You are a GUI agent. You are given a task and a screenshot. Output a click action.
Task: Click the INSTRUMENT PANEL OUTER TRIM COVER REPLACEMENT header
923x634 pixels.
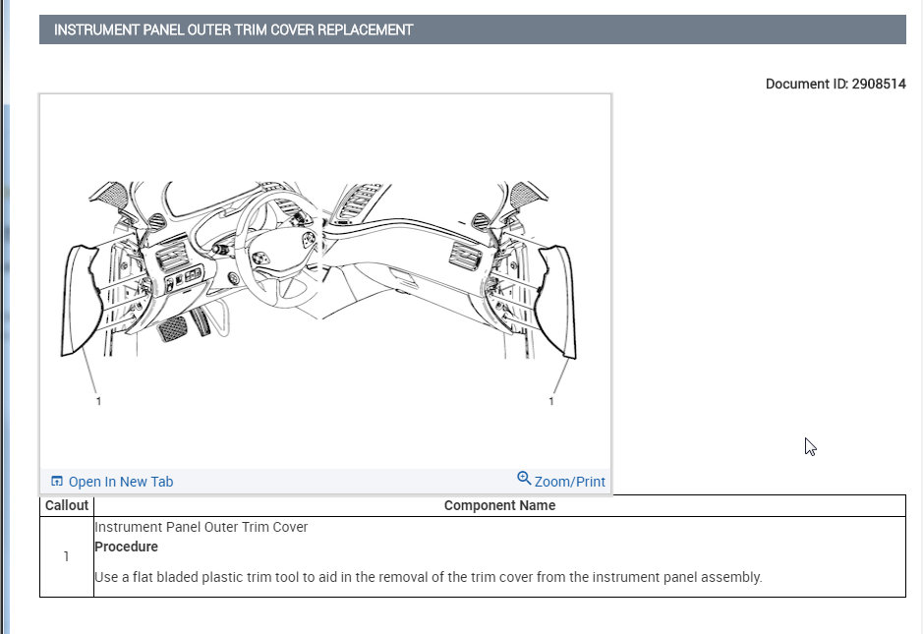point(234,29)
